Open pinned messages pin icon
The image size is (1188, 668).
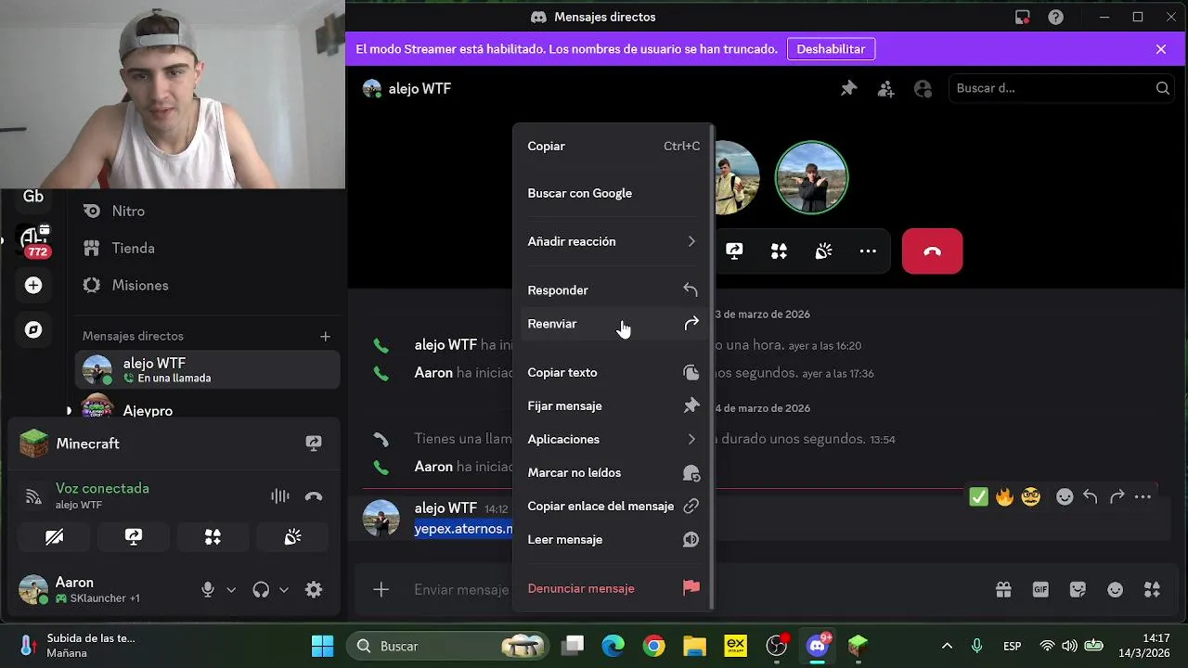coord(848,88)
